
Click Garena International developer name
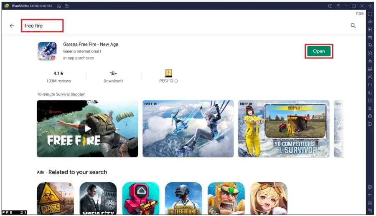pos(82,51)
